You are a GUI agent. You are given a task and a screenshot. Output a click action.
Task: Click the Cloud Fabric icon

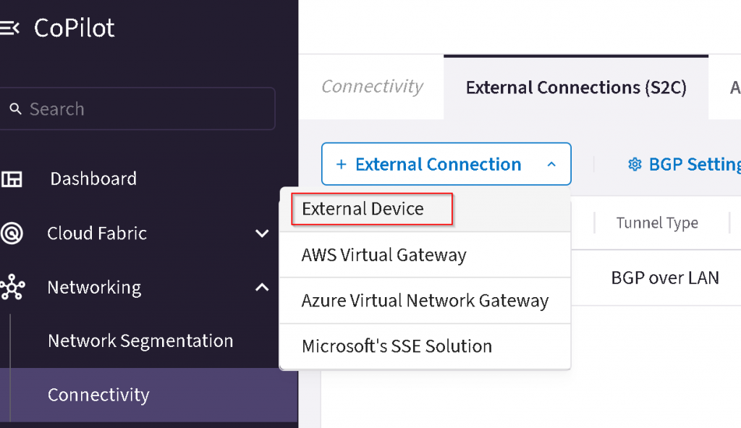(11, 233)
